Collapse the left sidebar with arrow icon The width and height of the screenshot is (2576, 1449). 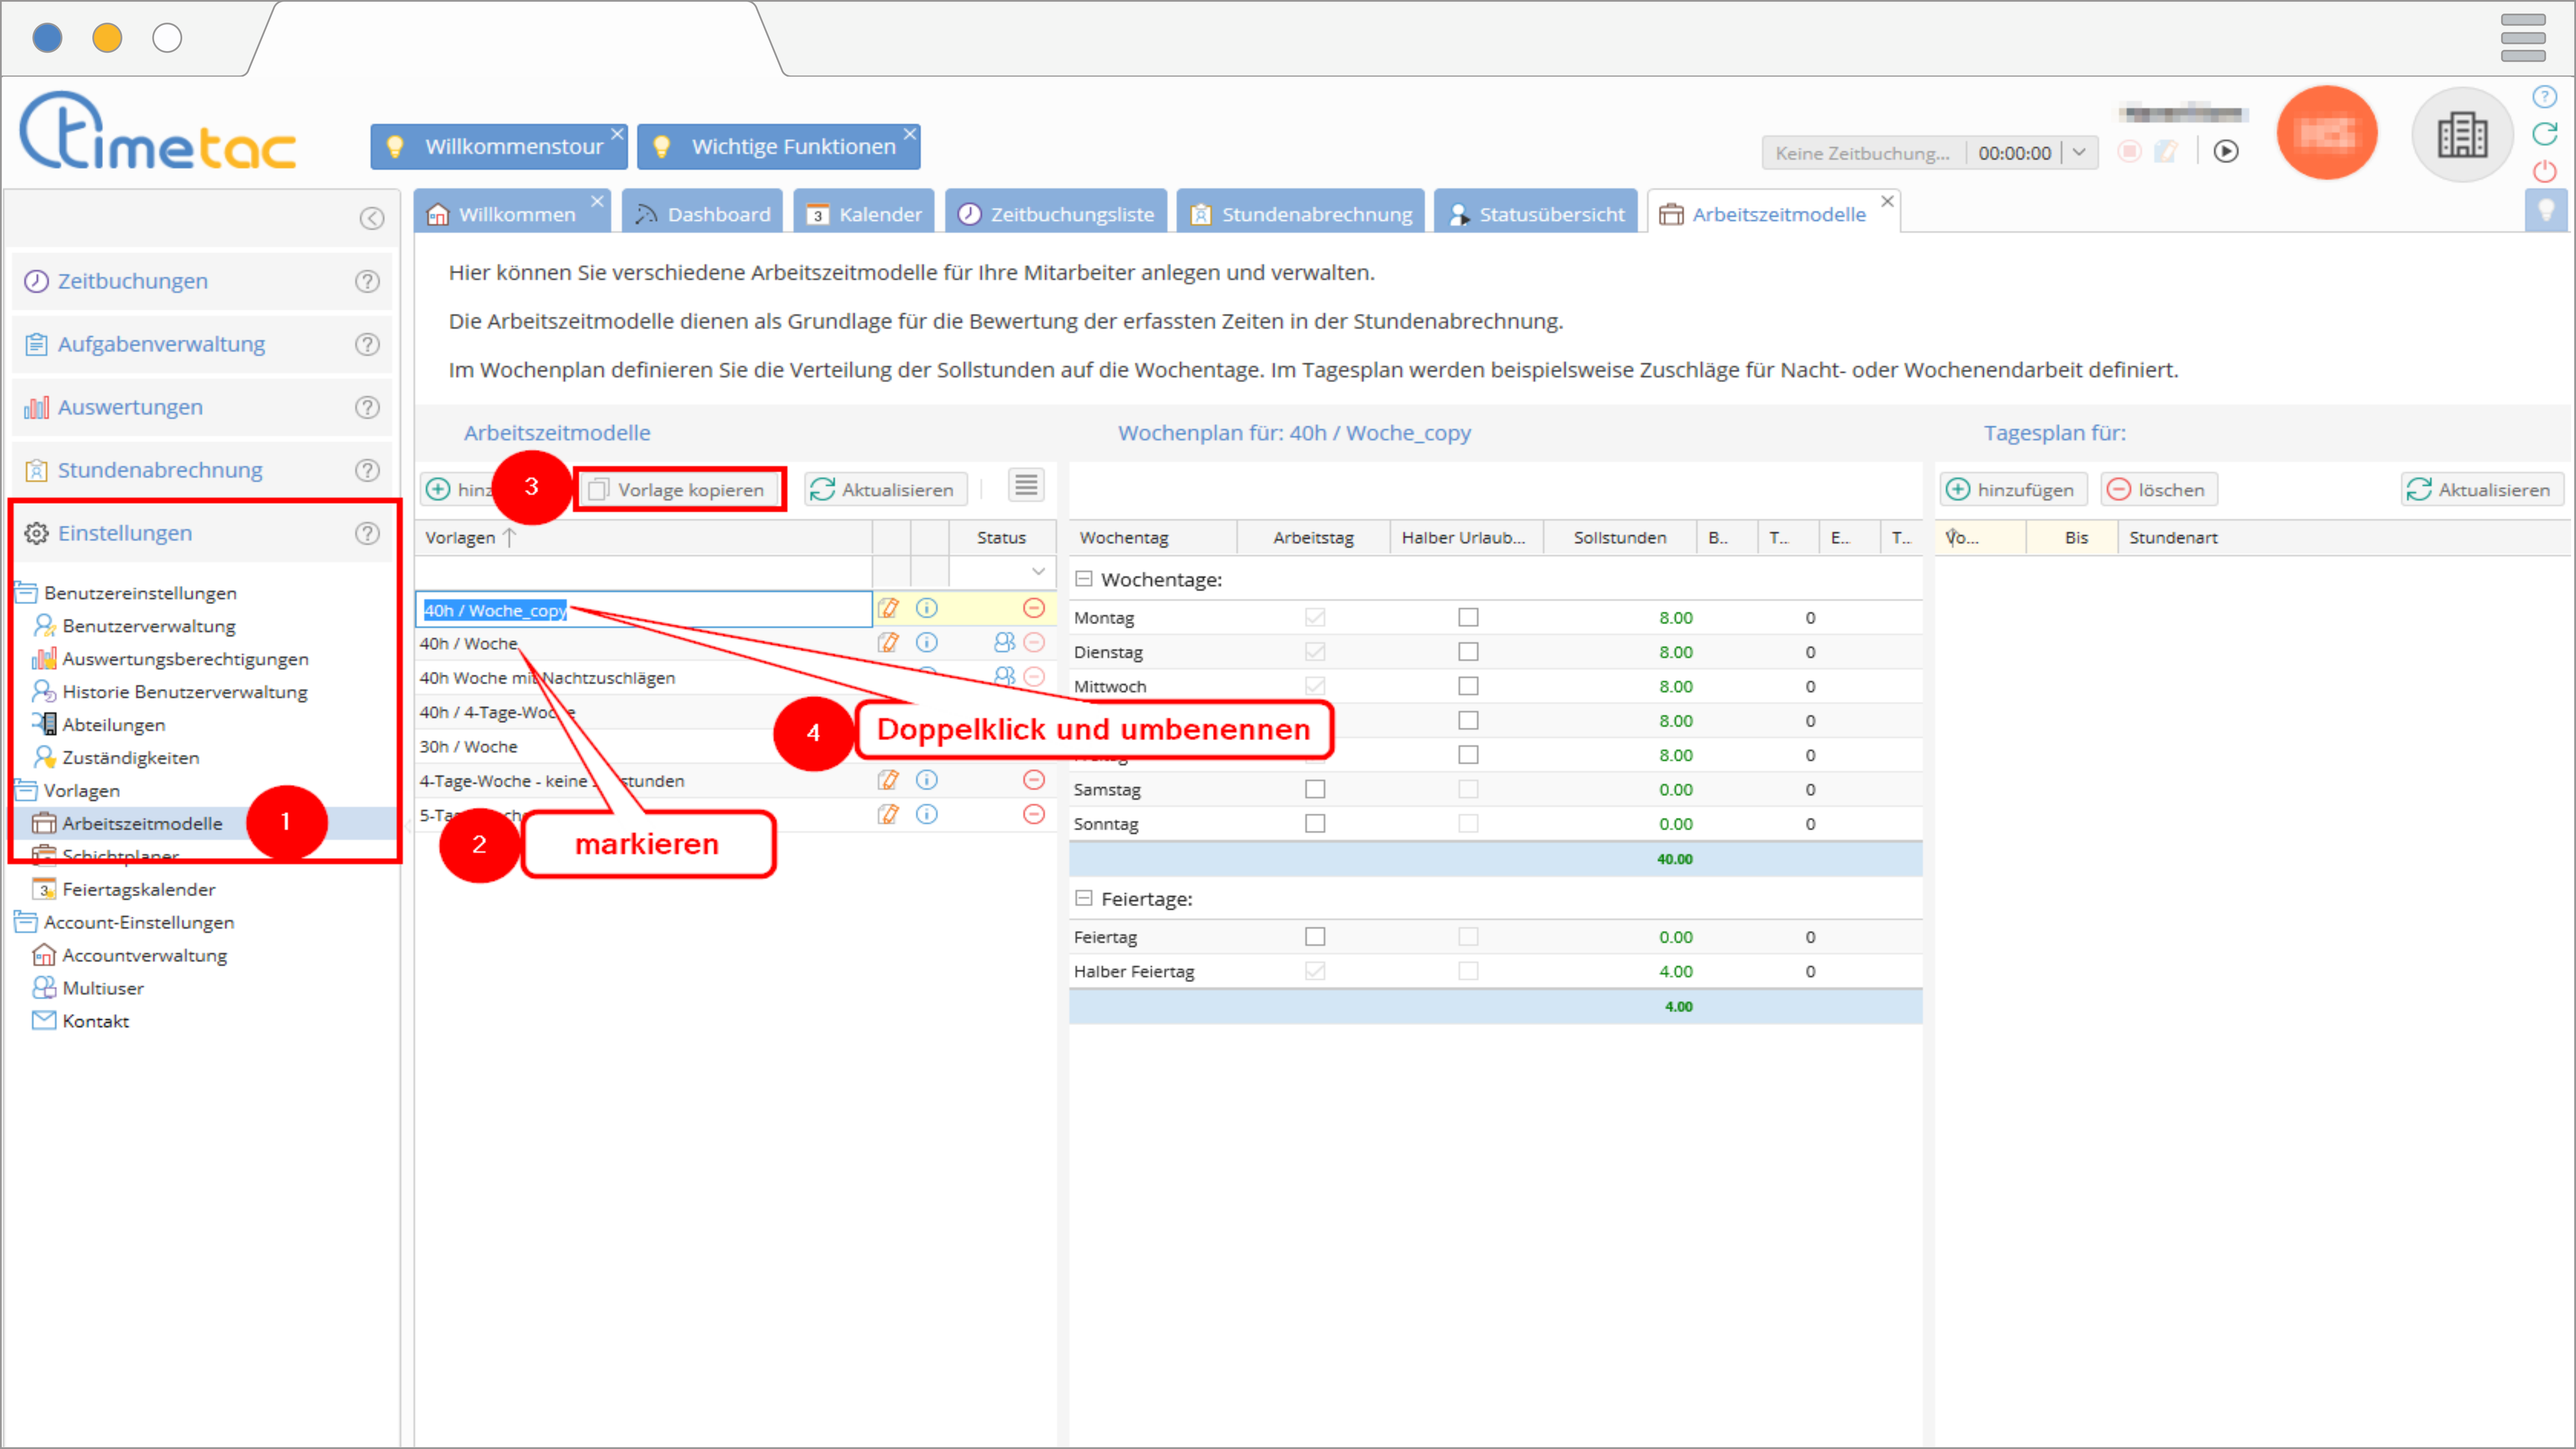(x=371, y=219)
